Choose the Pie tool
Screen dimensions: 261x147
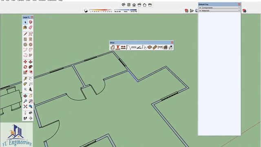31,55
